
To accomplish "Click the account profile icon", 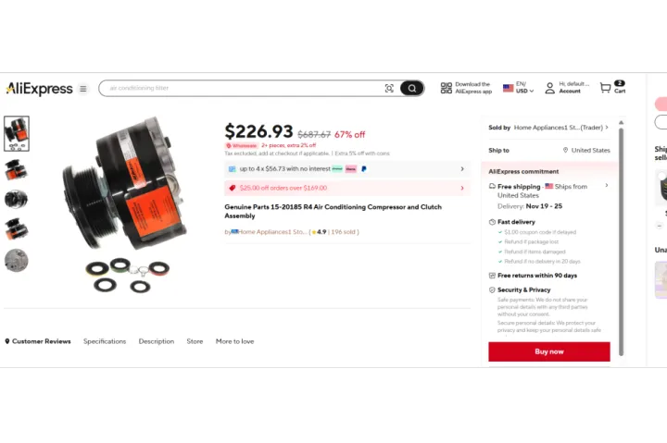I will tap(549, 88).
